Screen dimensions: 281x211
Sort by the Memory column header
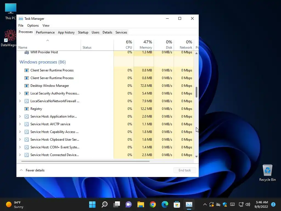(x=144, y=45)
